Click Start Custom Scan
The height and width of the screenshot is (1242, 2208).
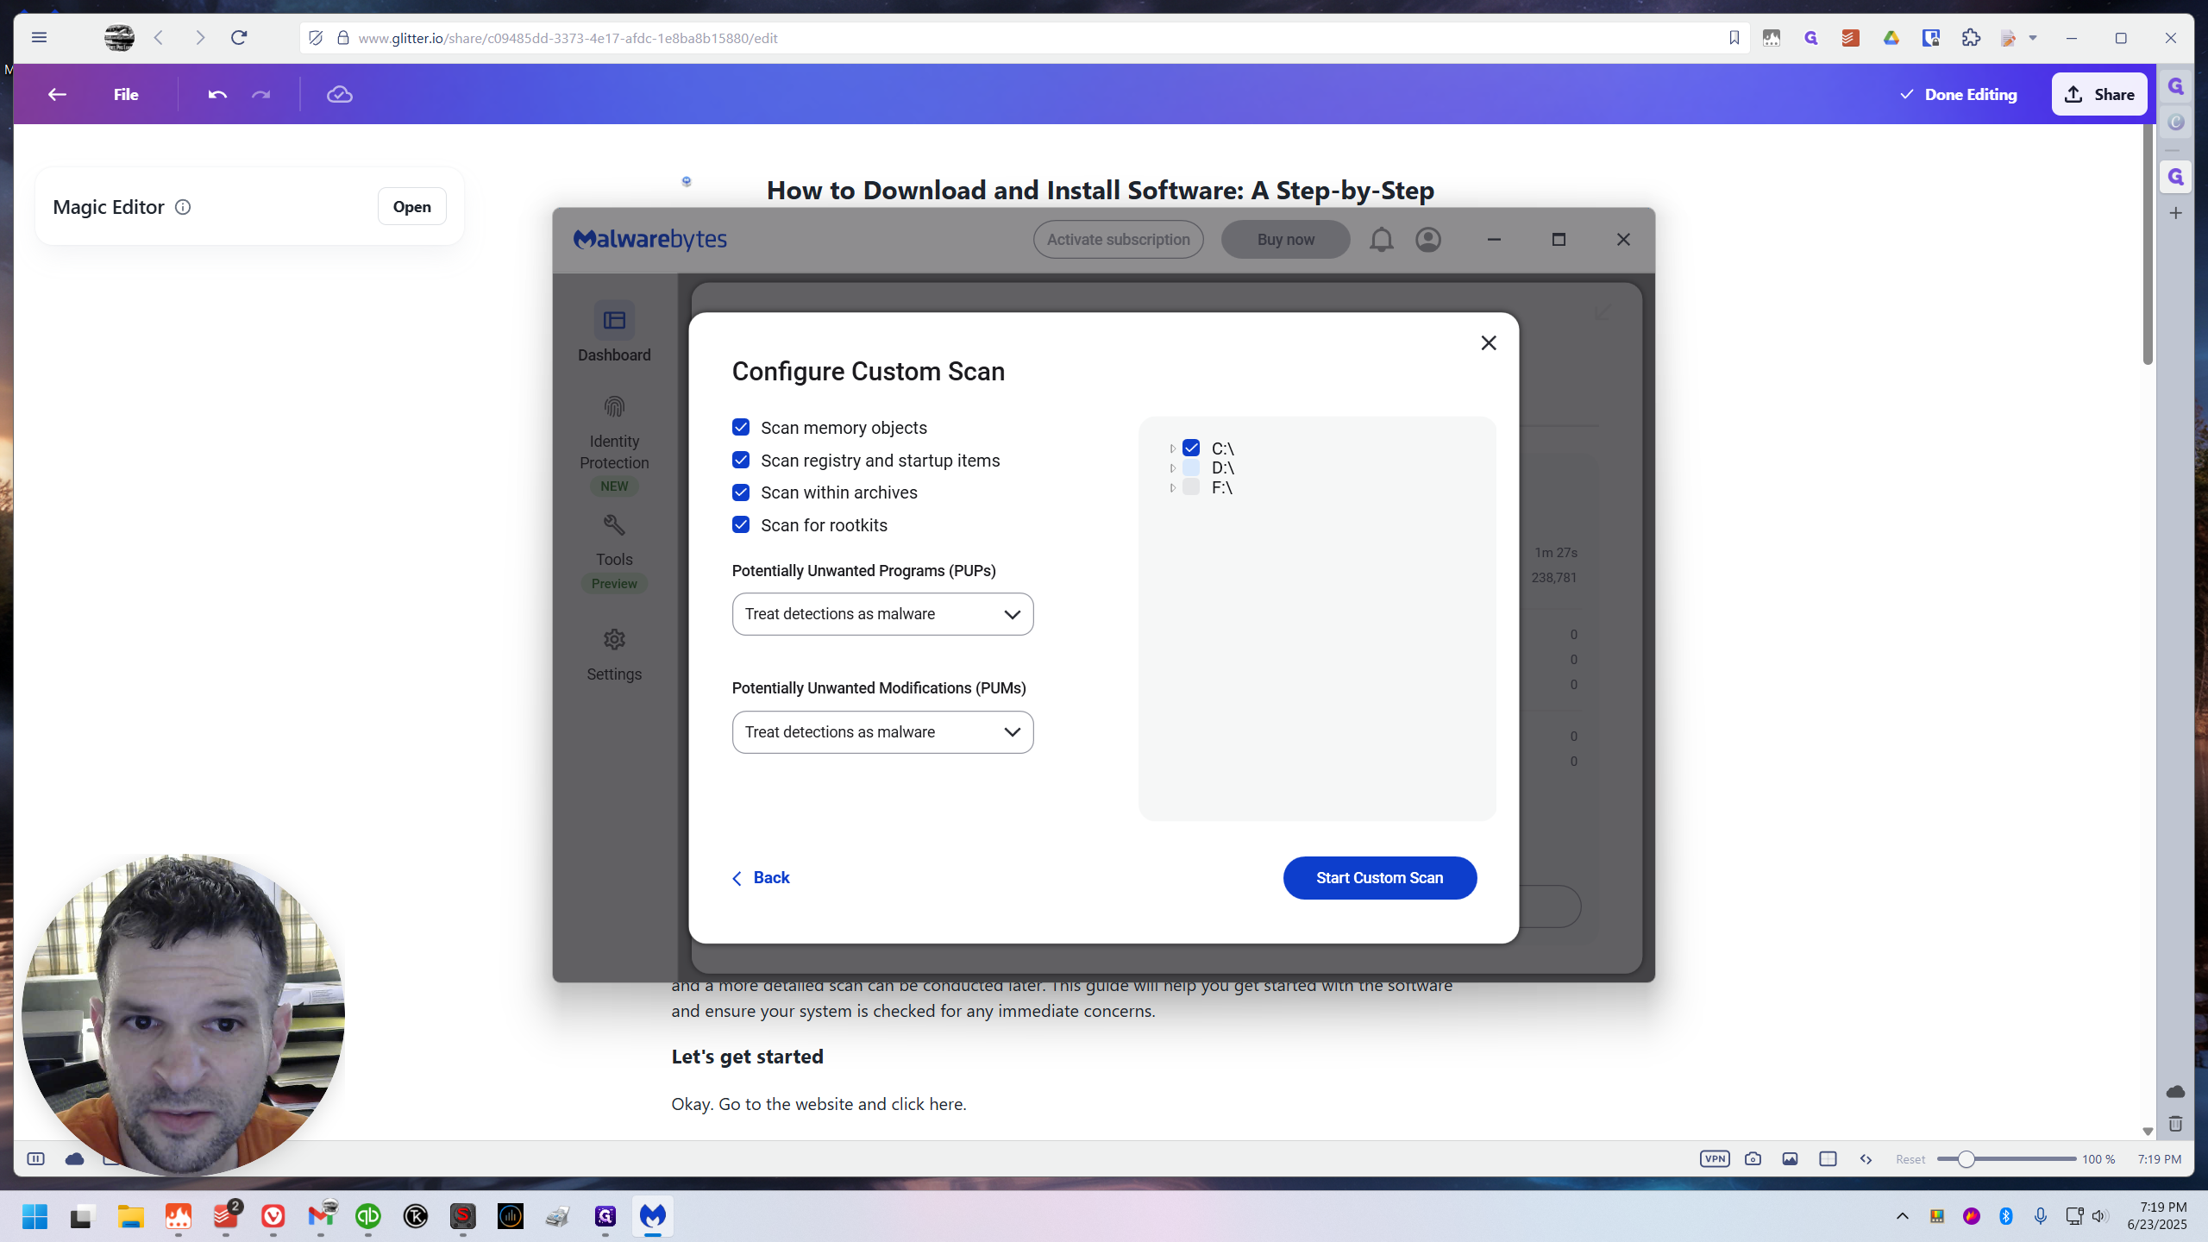(x=1379, y=878)
